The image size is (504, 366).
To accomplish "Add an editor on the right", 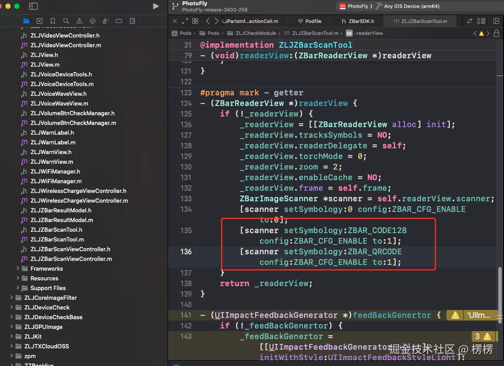I will point(496,21).
